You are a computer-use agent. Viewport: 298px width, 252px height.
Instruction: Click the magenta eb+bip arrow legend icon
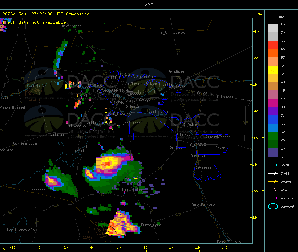(273, 198)
